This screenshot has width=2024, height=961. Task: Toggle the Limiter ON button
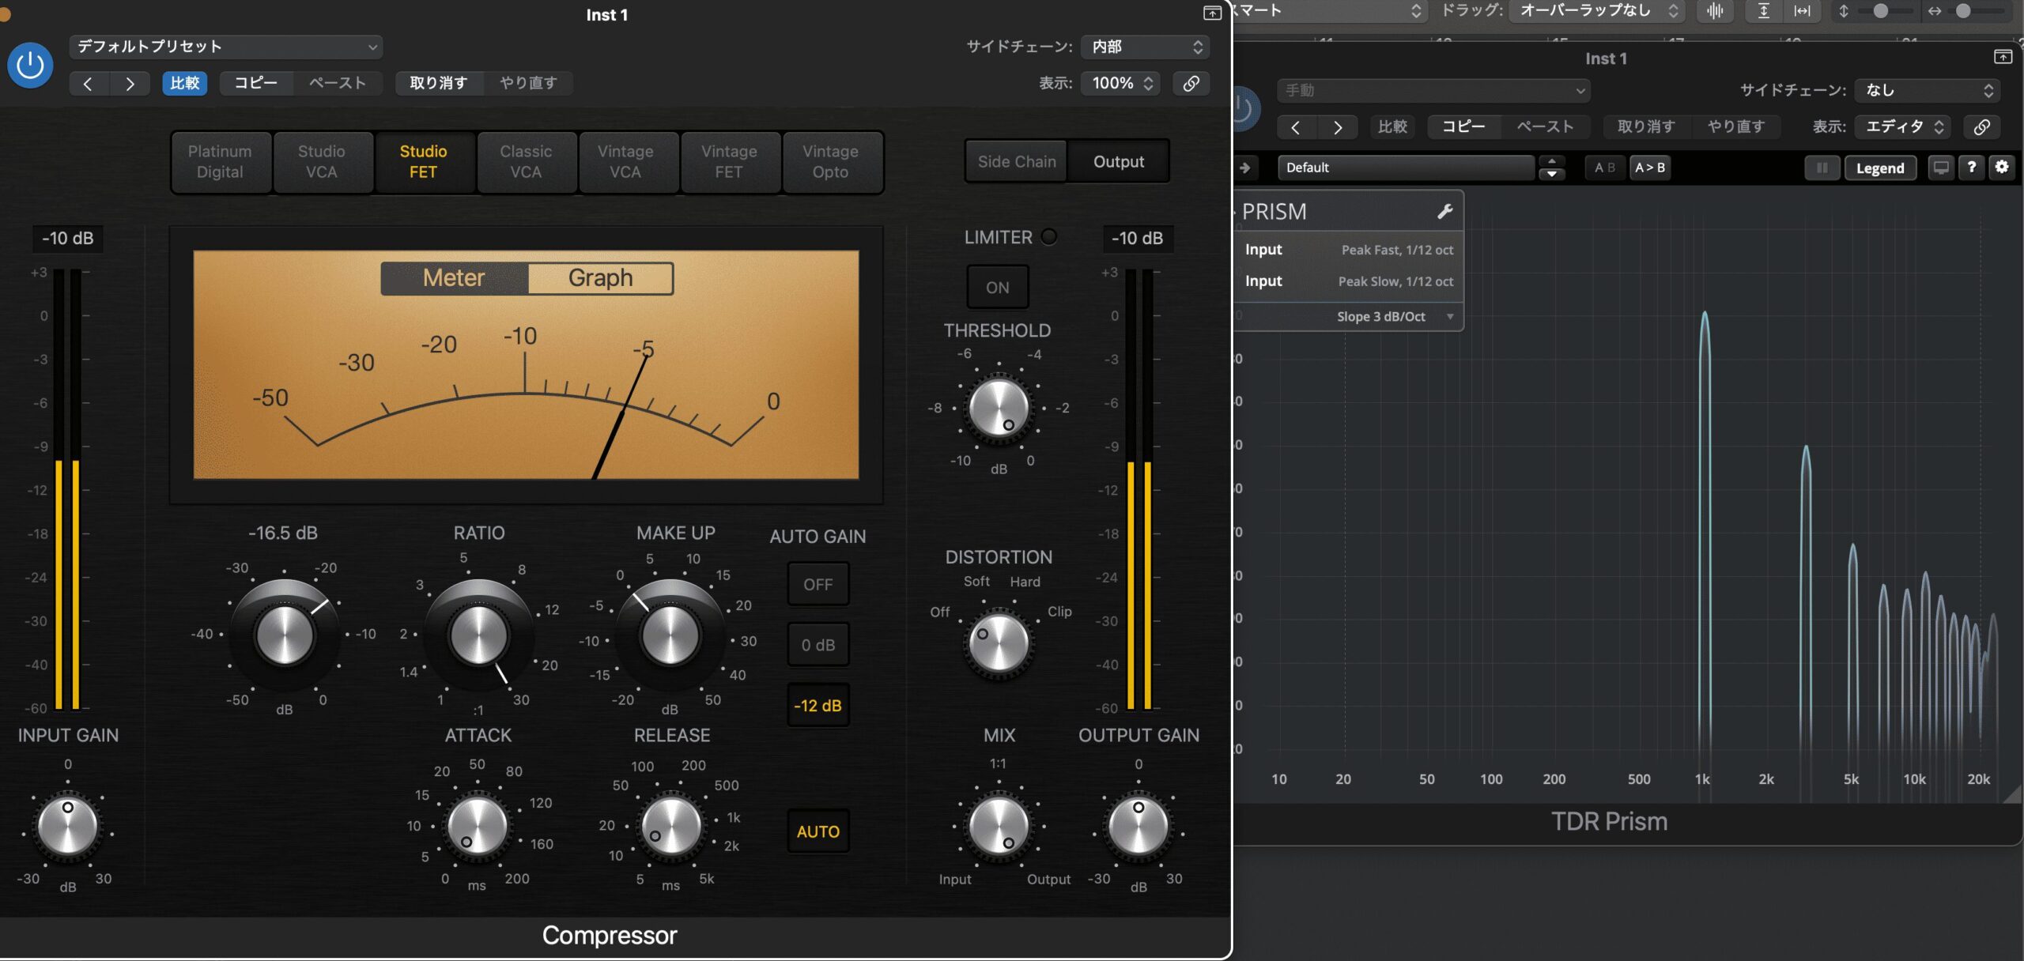(x=997, y=288)
